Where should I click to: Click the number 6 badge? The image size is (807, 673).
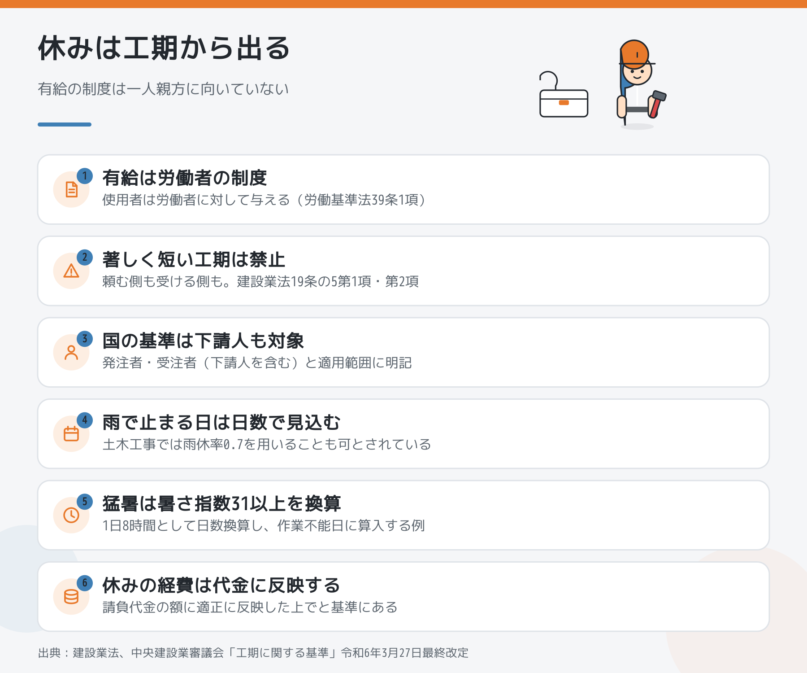[x=85, y=583]
